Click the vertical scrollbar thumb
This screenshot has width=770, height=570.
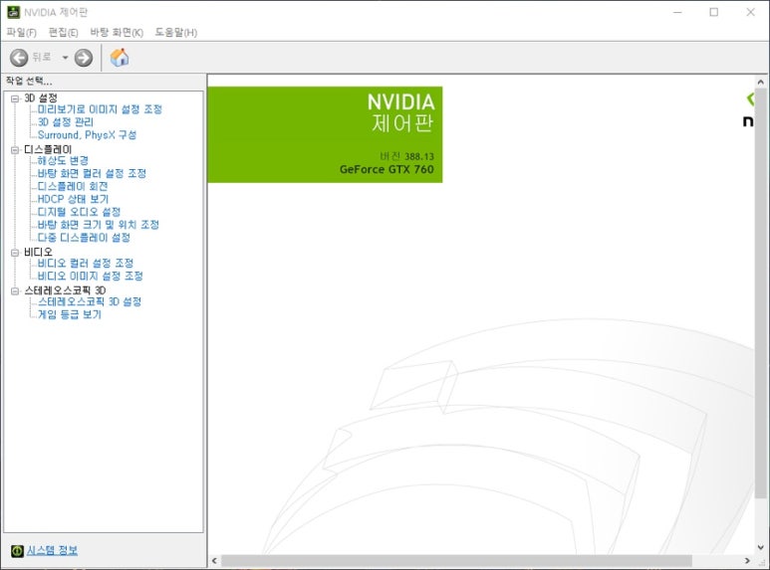tap(760, 293)
